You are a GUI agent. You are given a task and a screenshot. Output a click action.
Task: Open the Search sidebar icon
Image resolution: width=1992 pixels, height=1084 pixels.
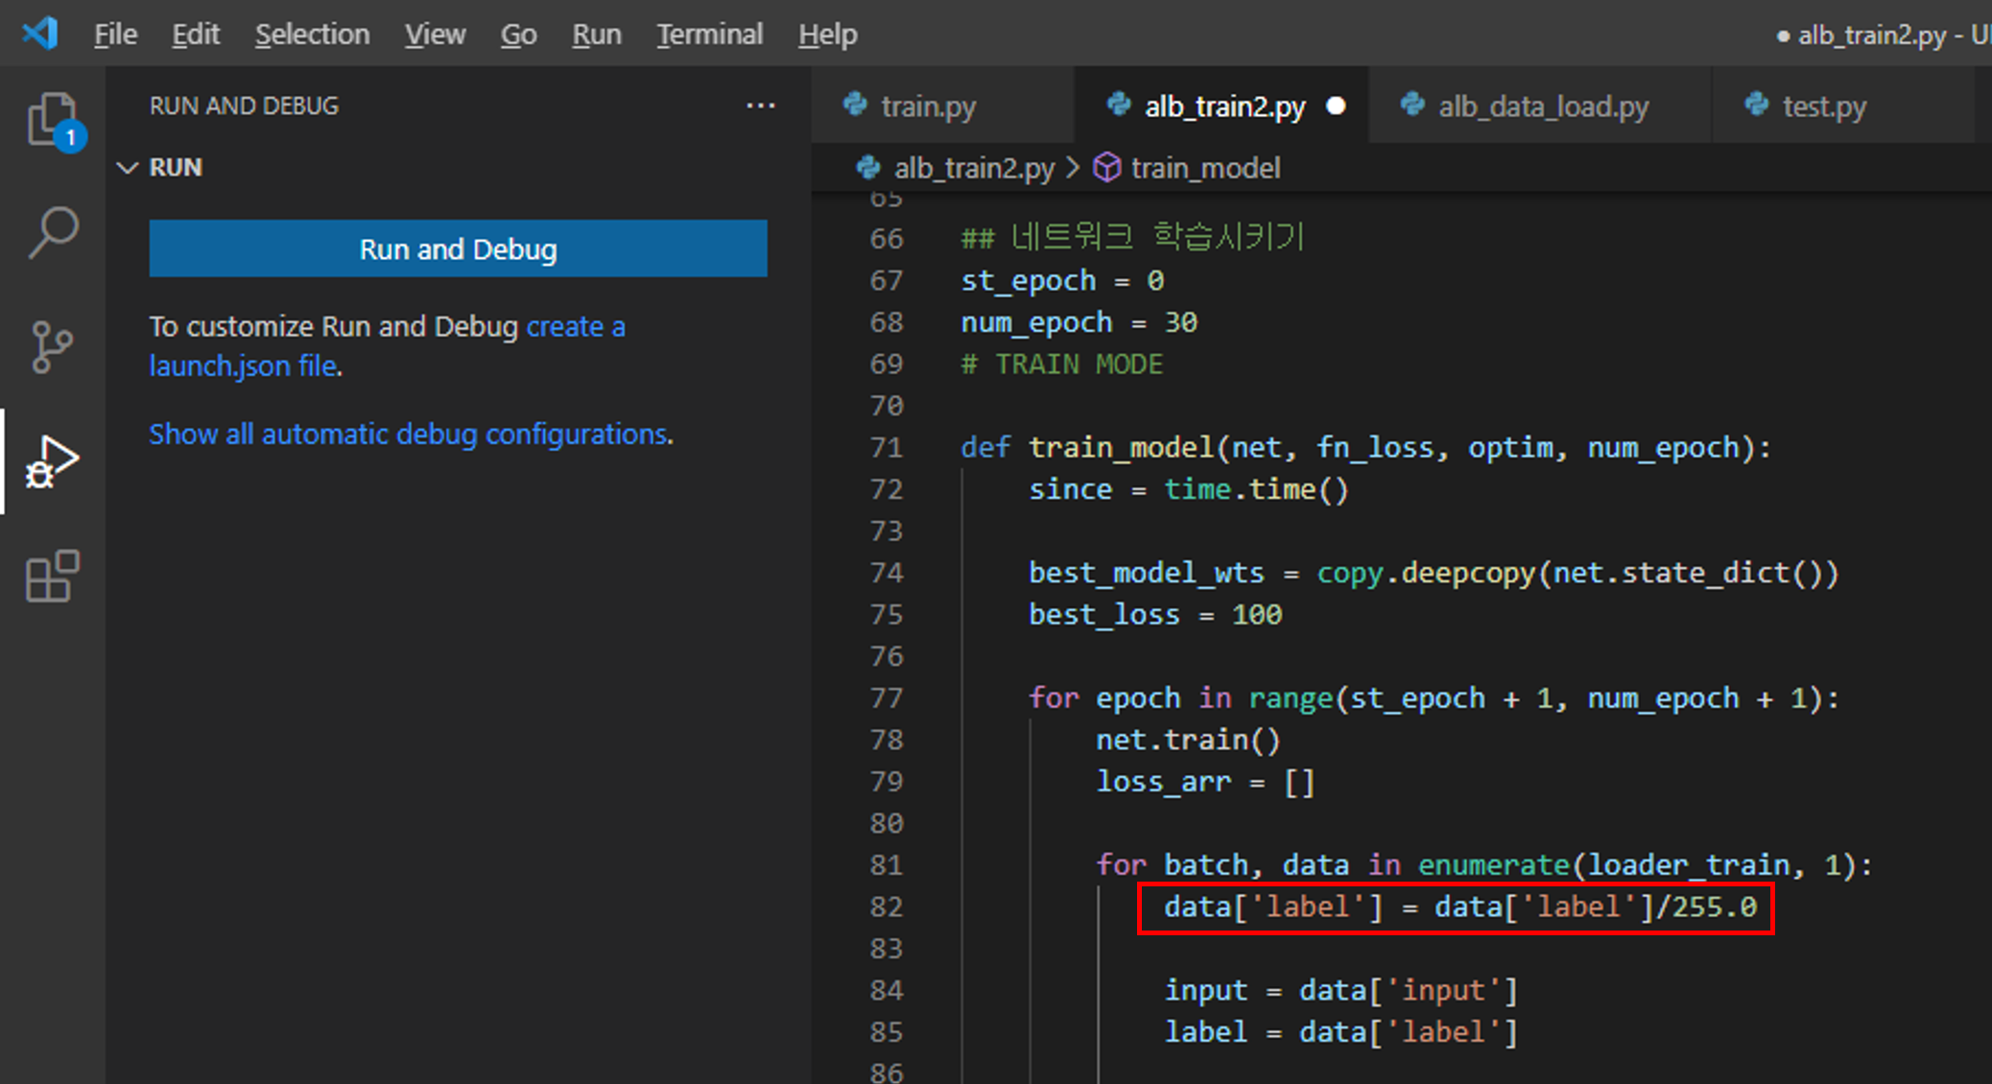click(x=53, y=232)
